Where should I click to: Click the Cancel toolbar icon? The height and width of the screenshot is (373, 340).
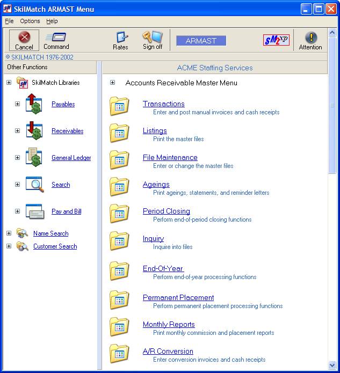[x=24, y=37]
